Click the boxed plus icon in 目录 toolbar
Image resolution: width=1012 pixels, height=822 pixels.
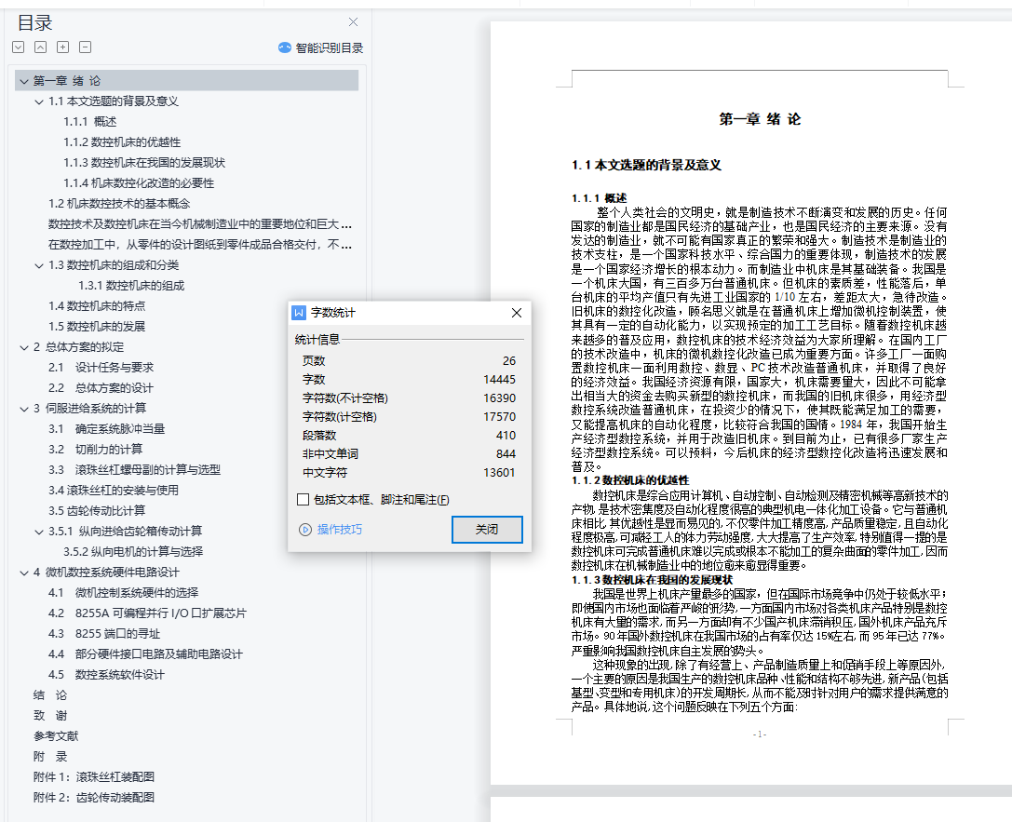pyautogui.click(x=63, y=47)
